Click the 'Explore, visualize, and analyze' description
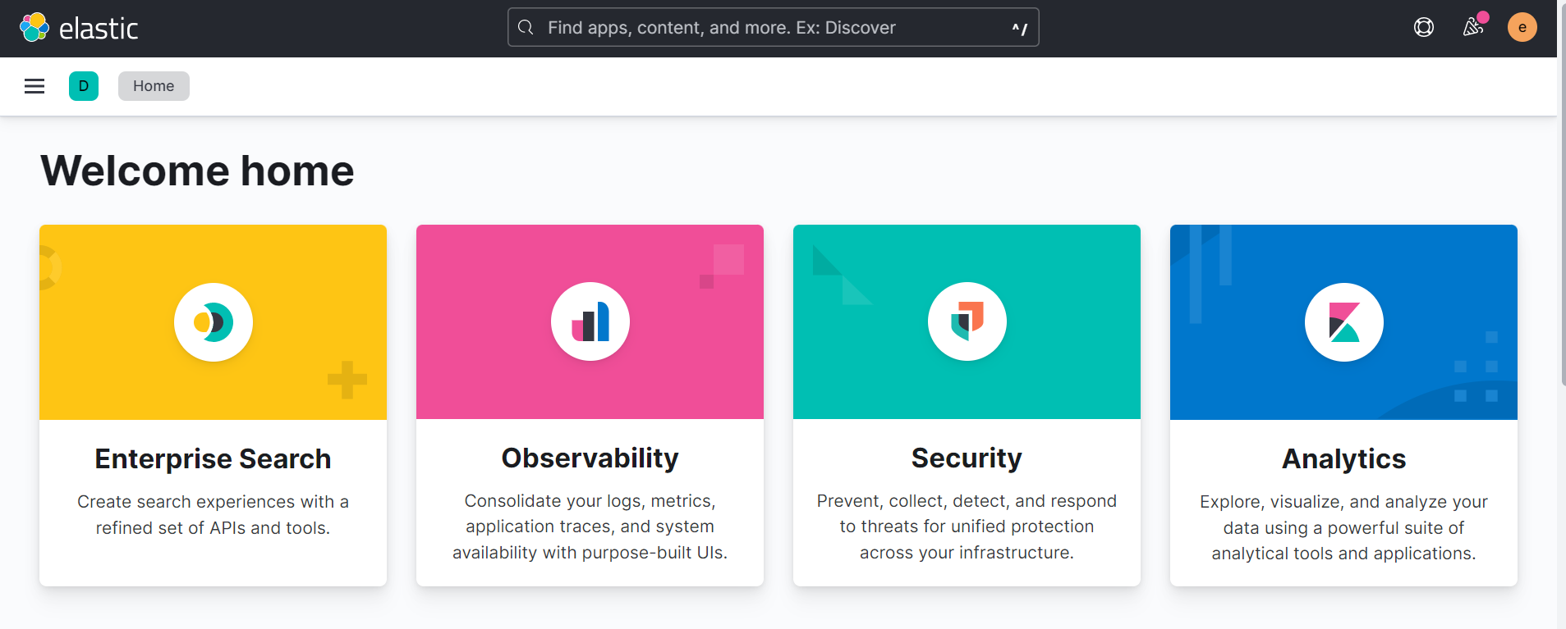 pos(1343,527)
